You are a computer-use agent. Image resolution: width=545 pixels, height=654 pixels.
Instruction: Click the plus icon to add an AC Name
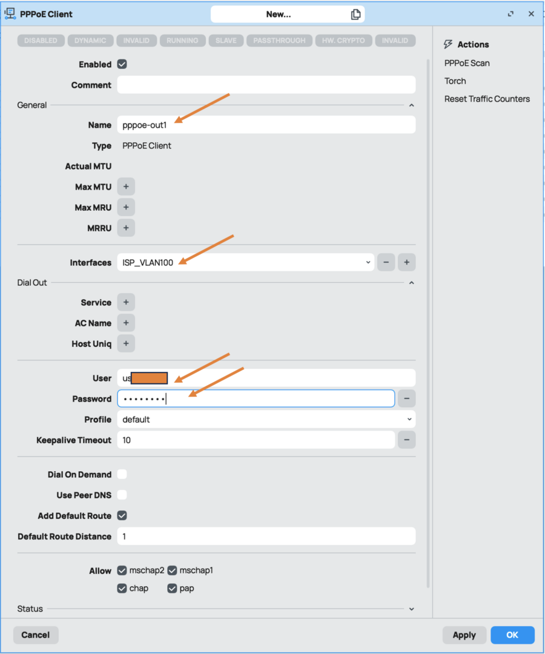point(125,323)
